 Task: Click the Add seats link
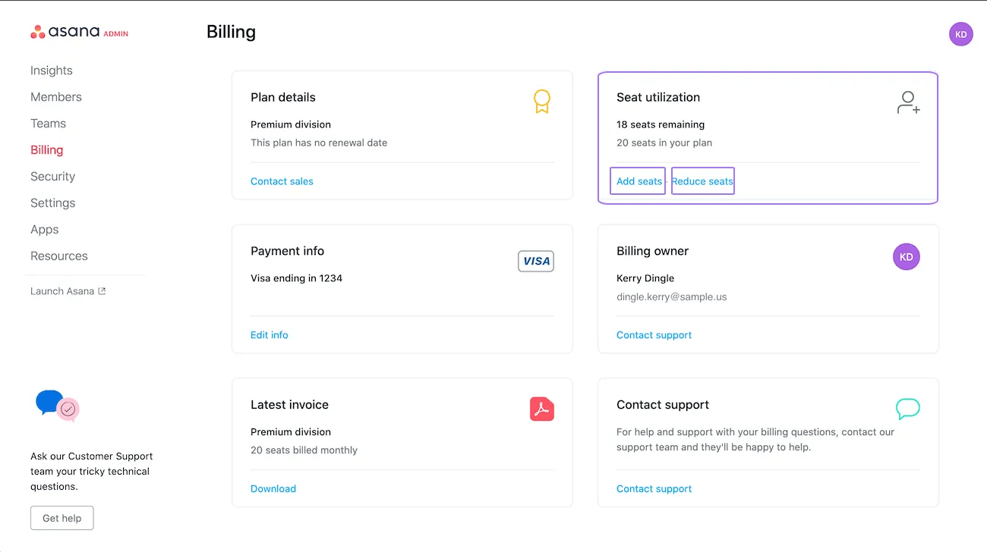point(639,181)
